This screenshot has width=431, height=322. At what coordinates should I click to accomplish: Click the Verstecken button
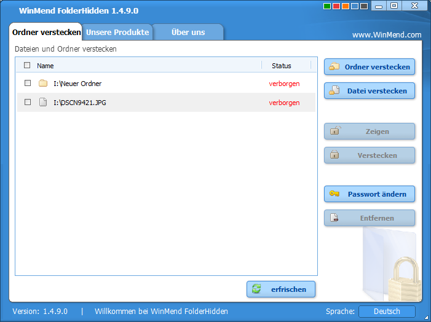point(370,155)
